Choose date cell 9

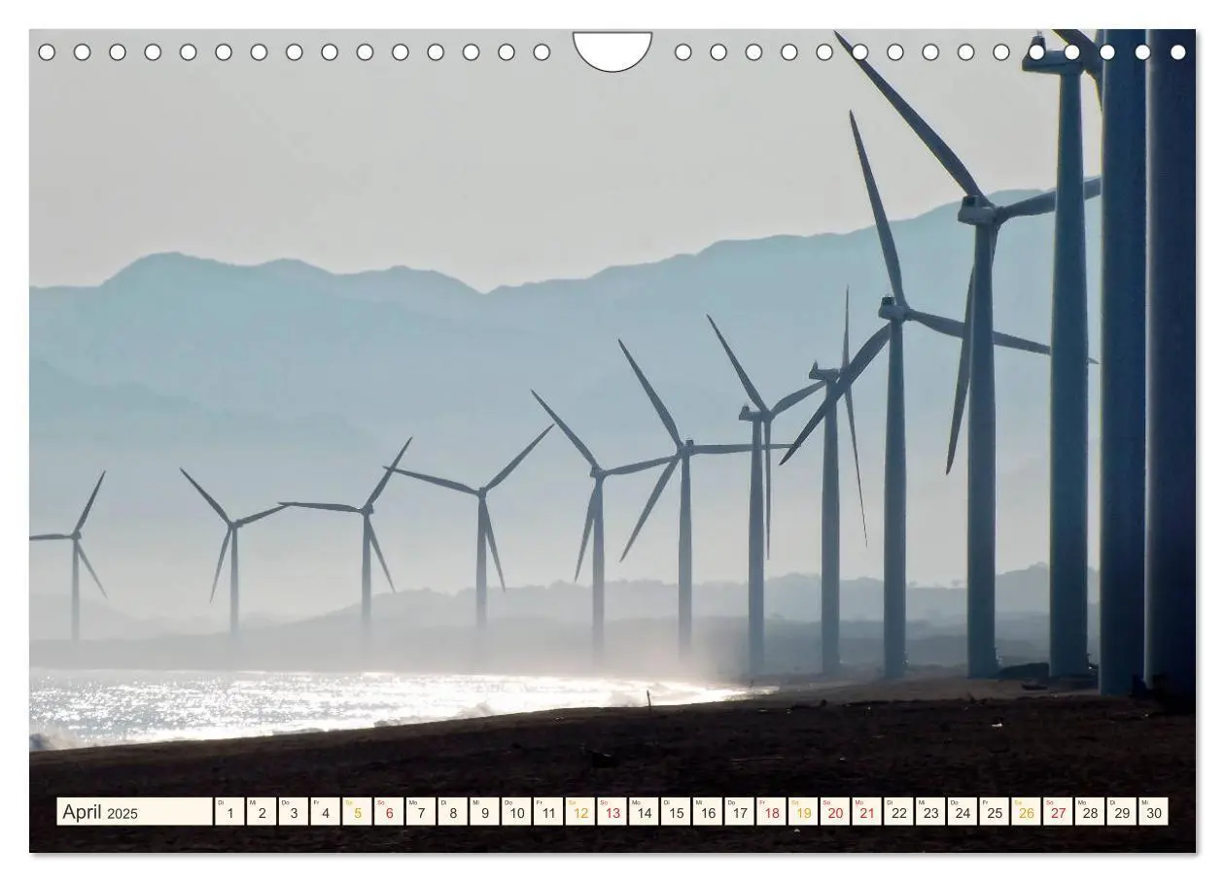point(484,812)
